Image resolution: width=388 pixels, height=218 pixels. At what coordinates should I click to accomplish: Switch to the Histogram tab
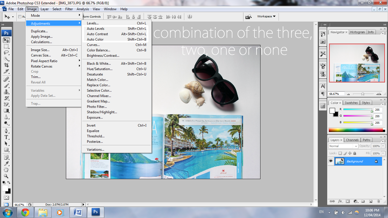[357, 32]
